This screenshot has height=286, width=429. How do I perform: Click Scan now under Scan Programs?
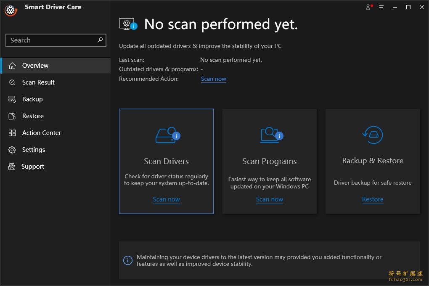(x=270, y=199)
